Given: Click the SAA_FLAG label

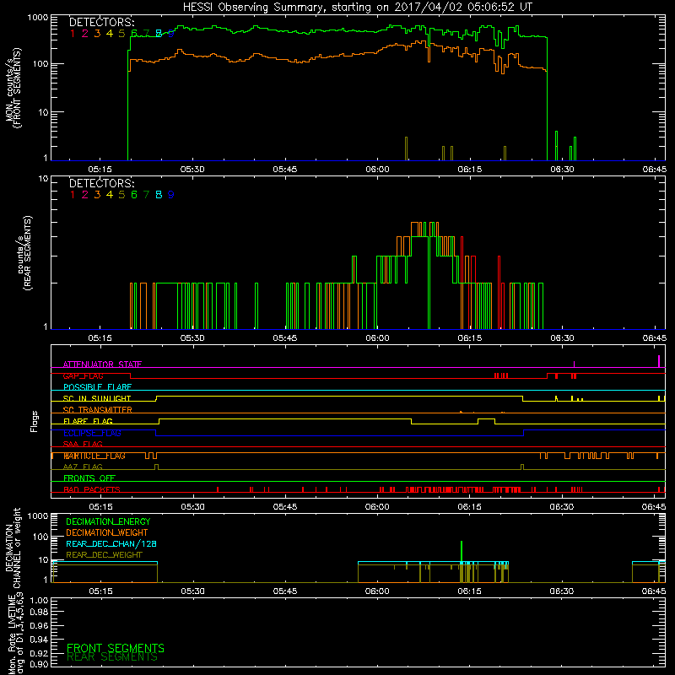Looking at the screenshot, I should tap(83, 444).
